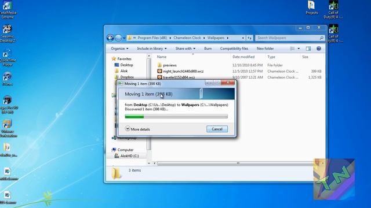Click the navigation pane scroll-down arrow
Screen dimensions: 371x208
pyautogui.click(x=149, y=163)
